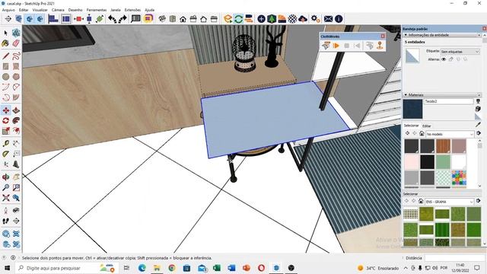Select the Line pencil tool
487x274 pixels.
click(x=5, y=56)
